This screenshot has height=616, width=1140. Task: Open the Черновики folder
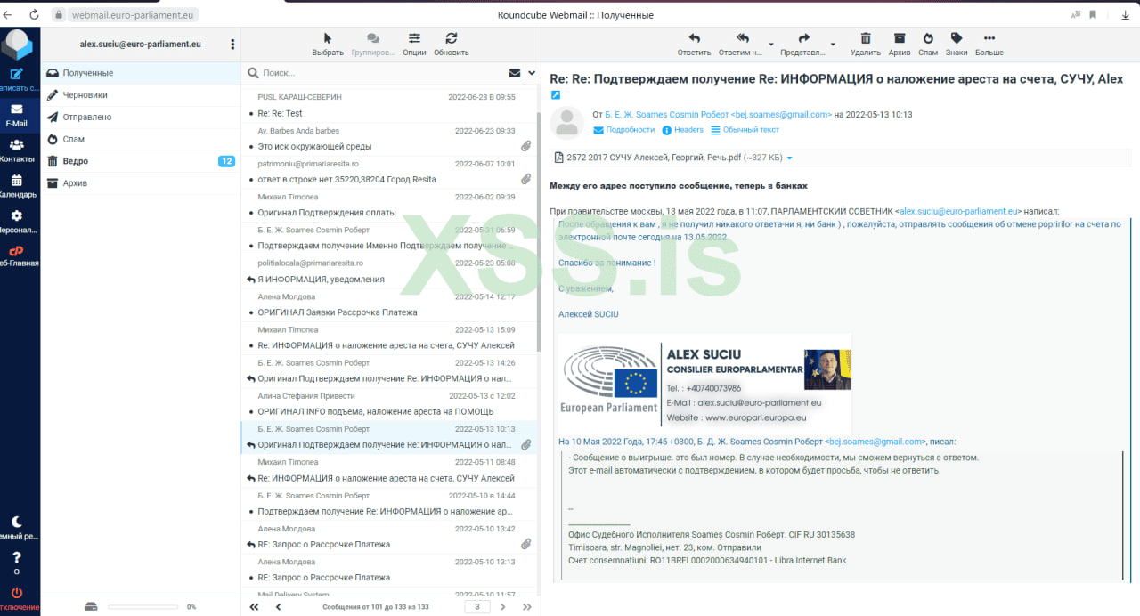point(140,95)
